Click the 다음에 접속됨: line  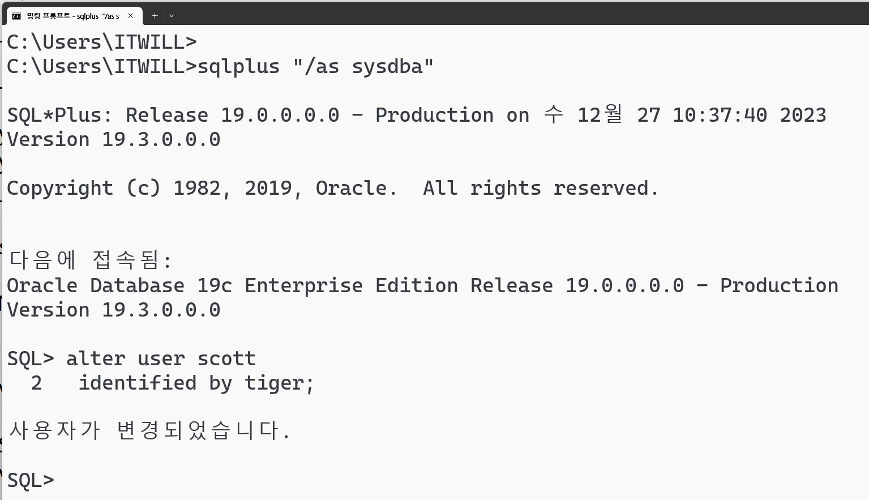tap(90, 260)
